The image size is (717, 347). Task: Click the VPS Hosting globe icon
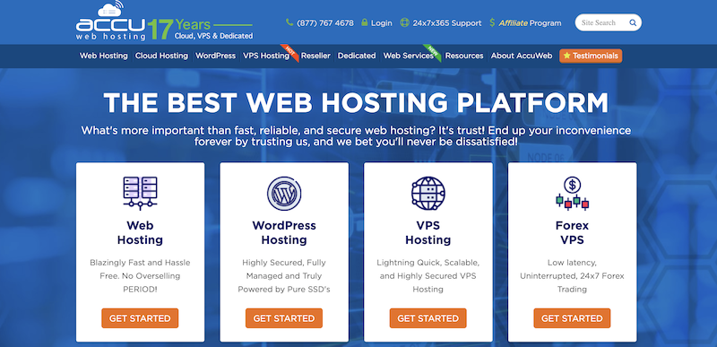point(428,194)
